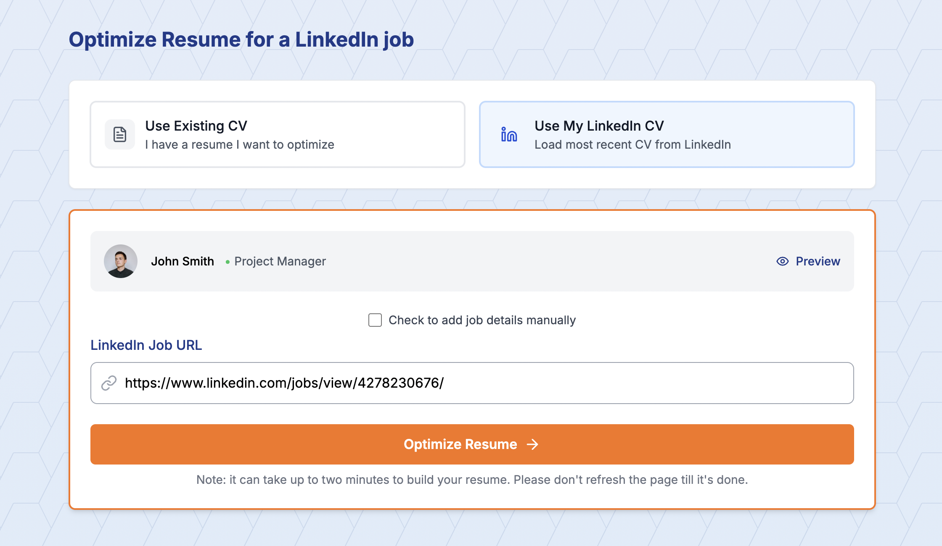Viewport: 942px width, 546px height.
Task: Click "I have a resume I want to optimize" text
Action: (240, 144)
